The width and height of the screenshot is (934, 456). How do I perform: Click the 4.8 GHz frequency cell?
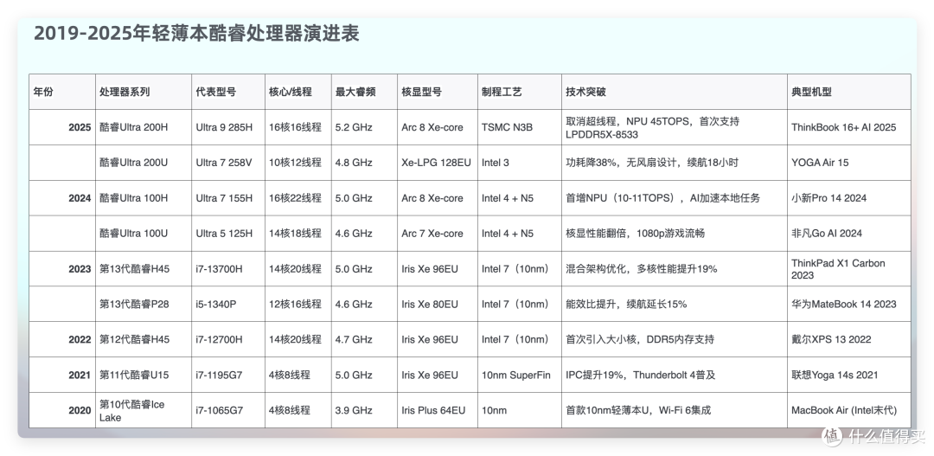coord(365,162)
